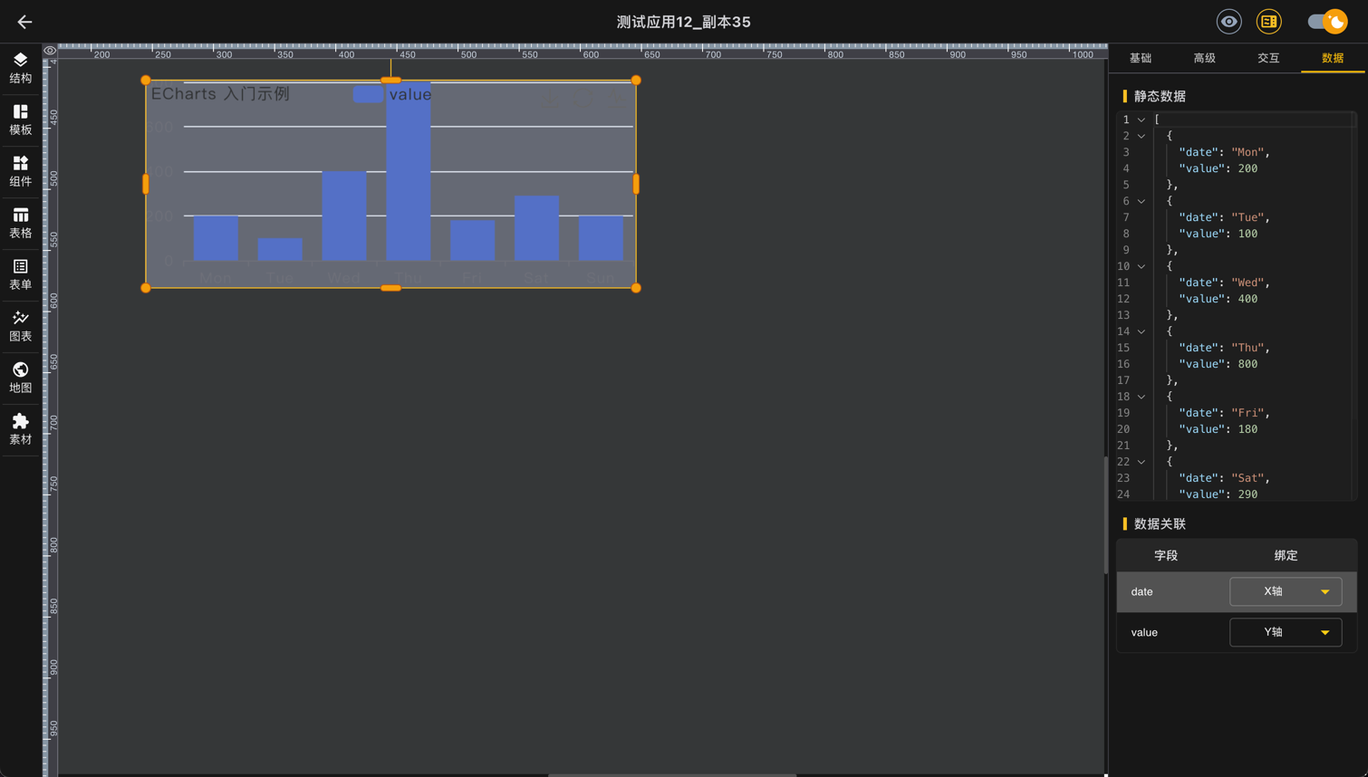Click the Tue bar in the chart

[280, 250]
